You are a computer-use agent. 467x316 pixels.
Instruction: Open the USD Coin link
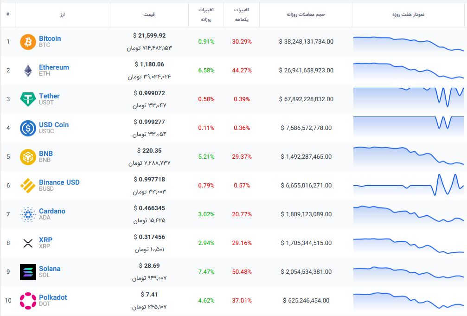point(54,125)
